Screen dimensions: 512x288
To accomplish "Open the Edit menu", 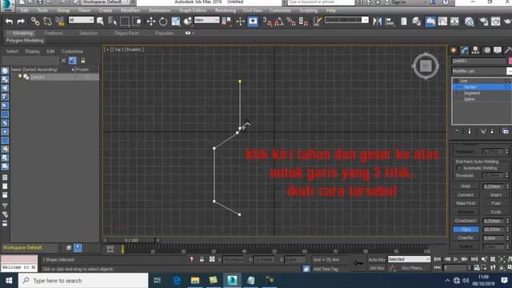I will pos(25,10).
